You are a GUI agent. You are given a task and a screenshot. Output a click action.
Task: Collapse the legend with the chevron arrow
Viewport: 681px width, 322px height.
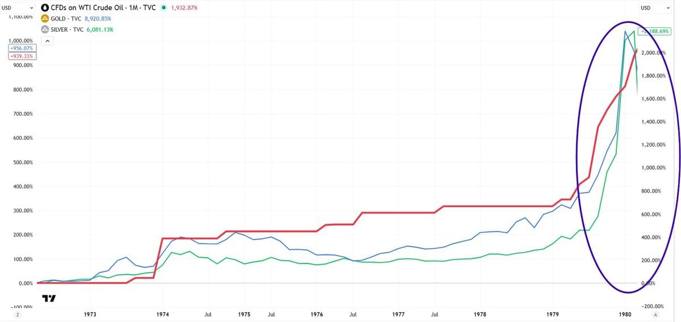[x=47, y=41]
